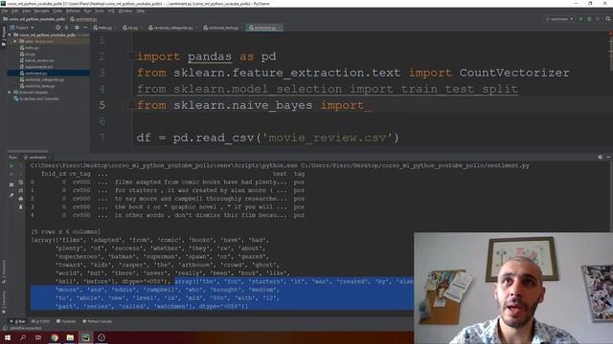Open Run panel settings gear

[601, 157]
